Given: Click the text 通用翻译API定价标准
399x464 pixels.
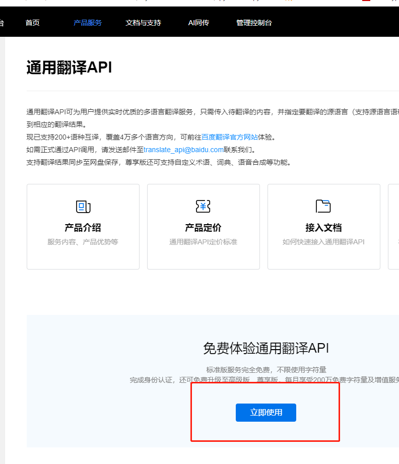Looking at the screenshot, I should [x=204, y=242].
